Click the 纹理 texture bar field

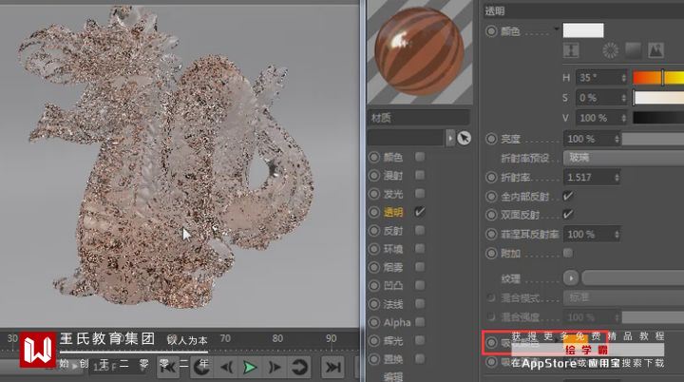(633, 277)
